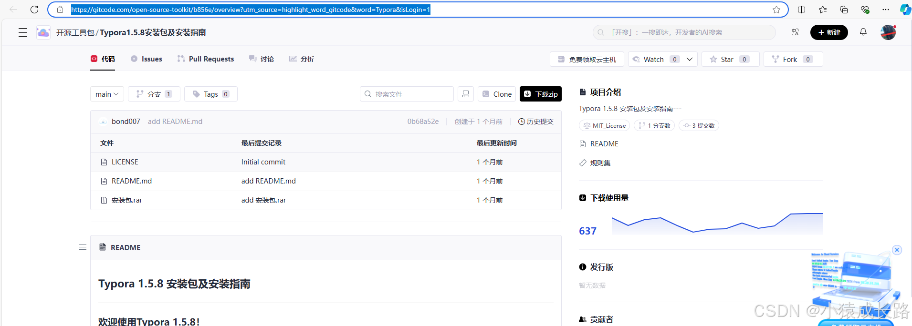Select the 代码 tab
The width and height of the screenshot is (912, 326).
point(103,59)
